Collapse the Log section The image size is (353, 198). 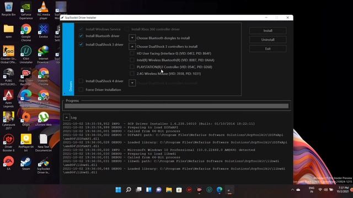click(66, 117)
